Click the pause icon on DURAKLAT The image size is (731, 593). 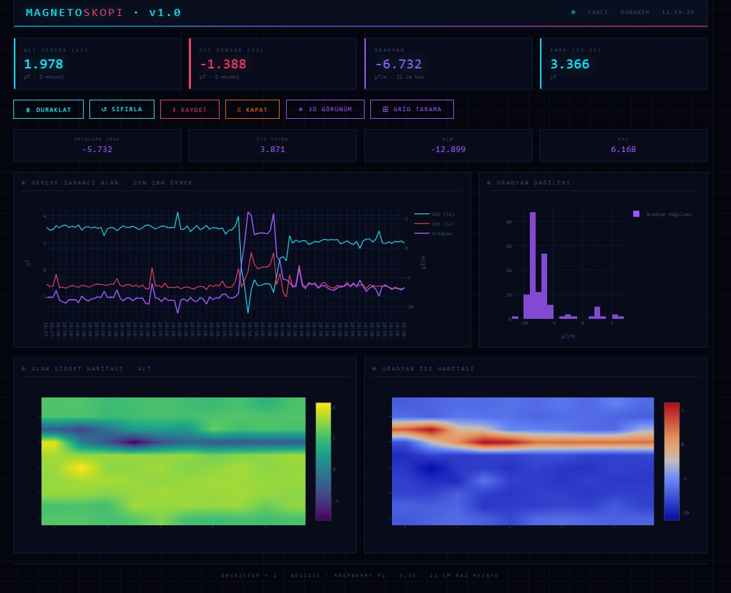point(28,110)
